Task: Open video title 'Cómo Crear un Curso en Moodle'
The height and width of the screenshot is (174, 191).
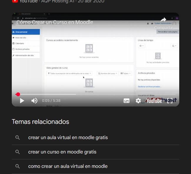Action: [55, 22]
